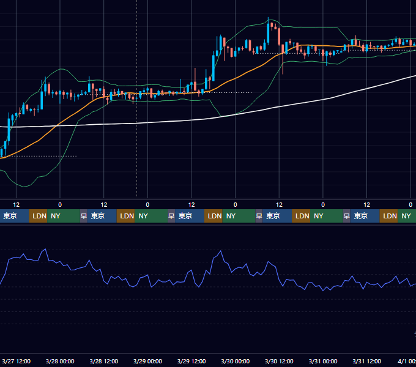Viewport: 416px width, 367px height.
Task: Click the '3/29 12:00' date label
Action: [x=191, y=361]
